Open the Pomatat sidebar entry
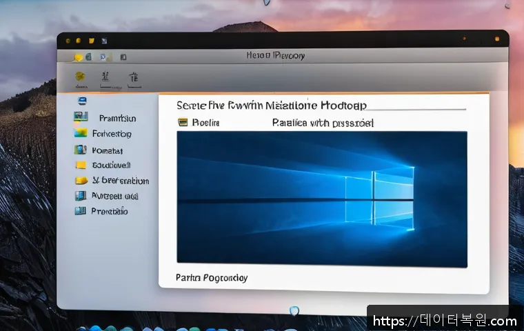This screenshot has height=331, width=524. (x=107, y=150)
